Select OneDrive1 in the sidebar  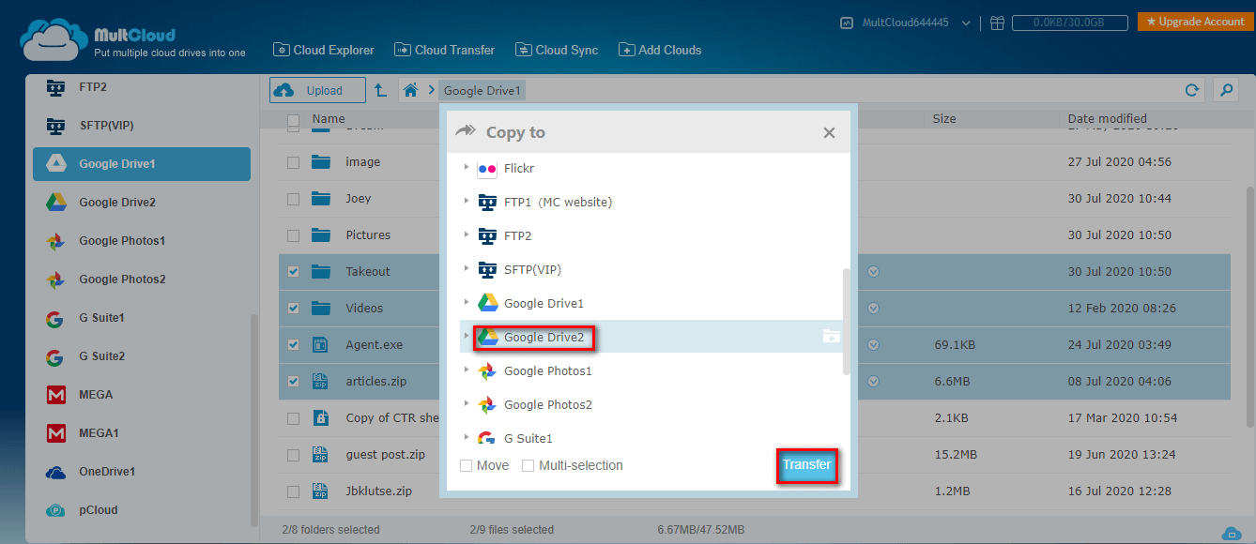(x=142, y=471)
